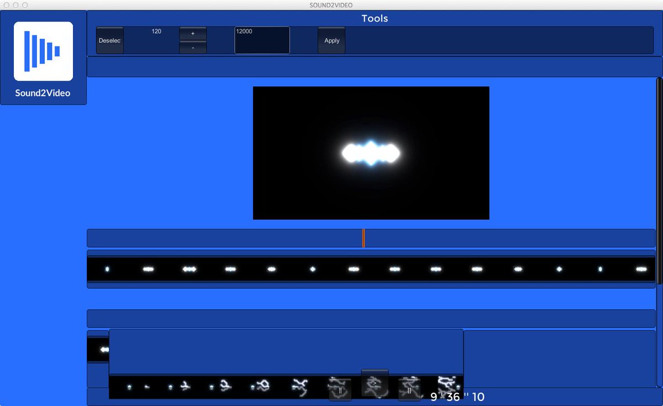Select second frame in upper filmstrip

point(148,269)
